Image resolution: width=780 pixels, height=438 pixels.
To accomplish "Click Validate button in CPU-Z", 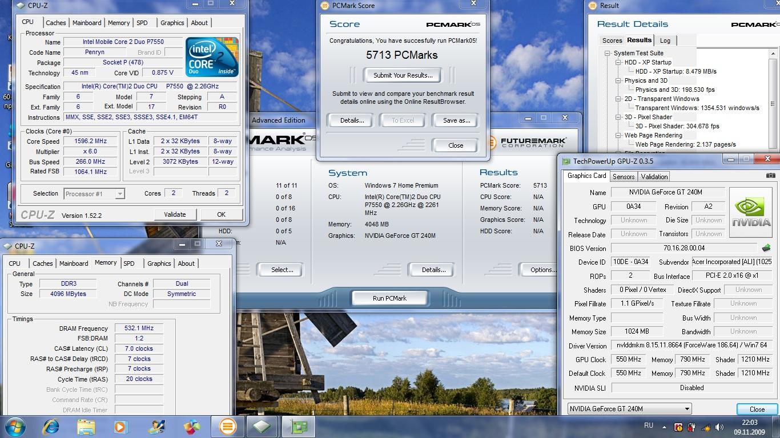I will tap(175, 214).
